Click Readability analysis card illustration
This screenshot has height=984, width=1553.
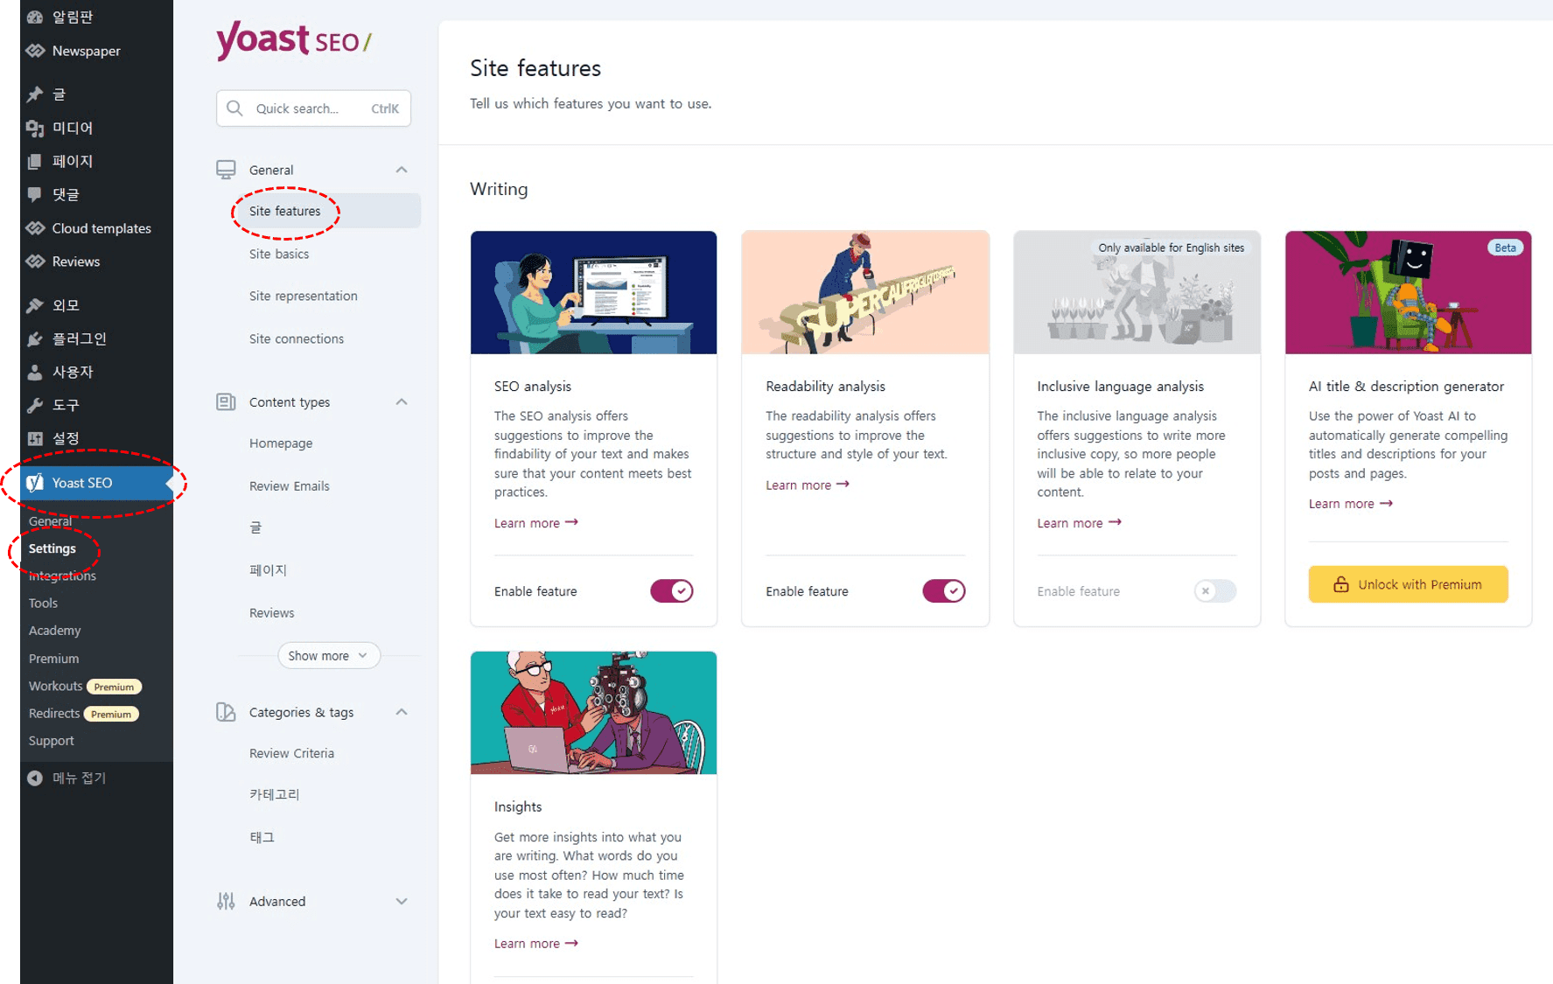pos(865,292)
